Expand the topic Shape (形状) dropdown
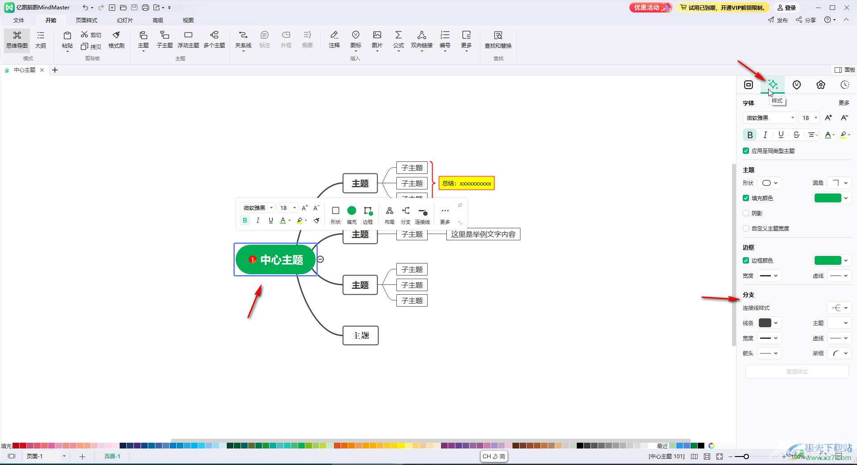The height and width of the screenshot is (465, 857). (x=770, y=183)
